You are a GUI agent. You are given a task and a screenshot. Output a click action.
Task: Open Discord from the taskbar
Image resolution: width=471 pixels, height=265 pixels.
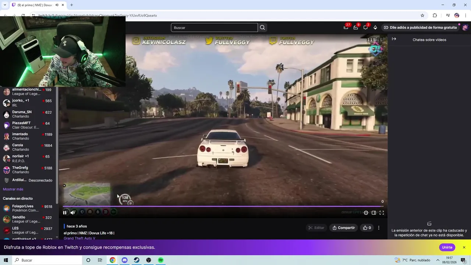point(124,260)
